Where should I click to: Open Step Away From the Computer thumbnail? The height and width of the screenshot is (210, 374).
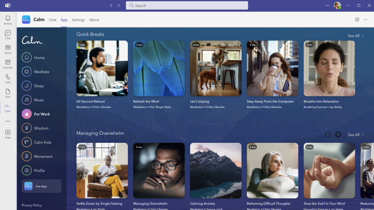point(273,68)
